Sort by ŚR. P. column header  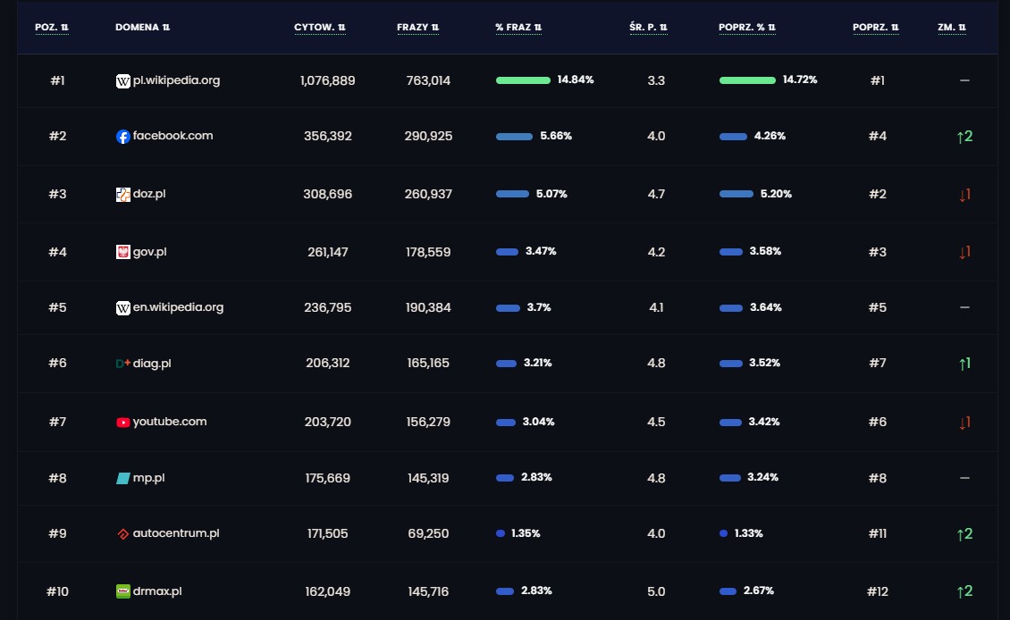(x=648, y=27)
